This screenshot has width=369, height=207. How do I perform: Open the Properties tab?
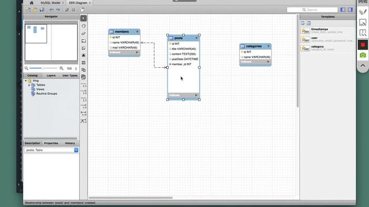tap(51, 143)
